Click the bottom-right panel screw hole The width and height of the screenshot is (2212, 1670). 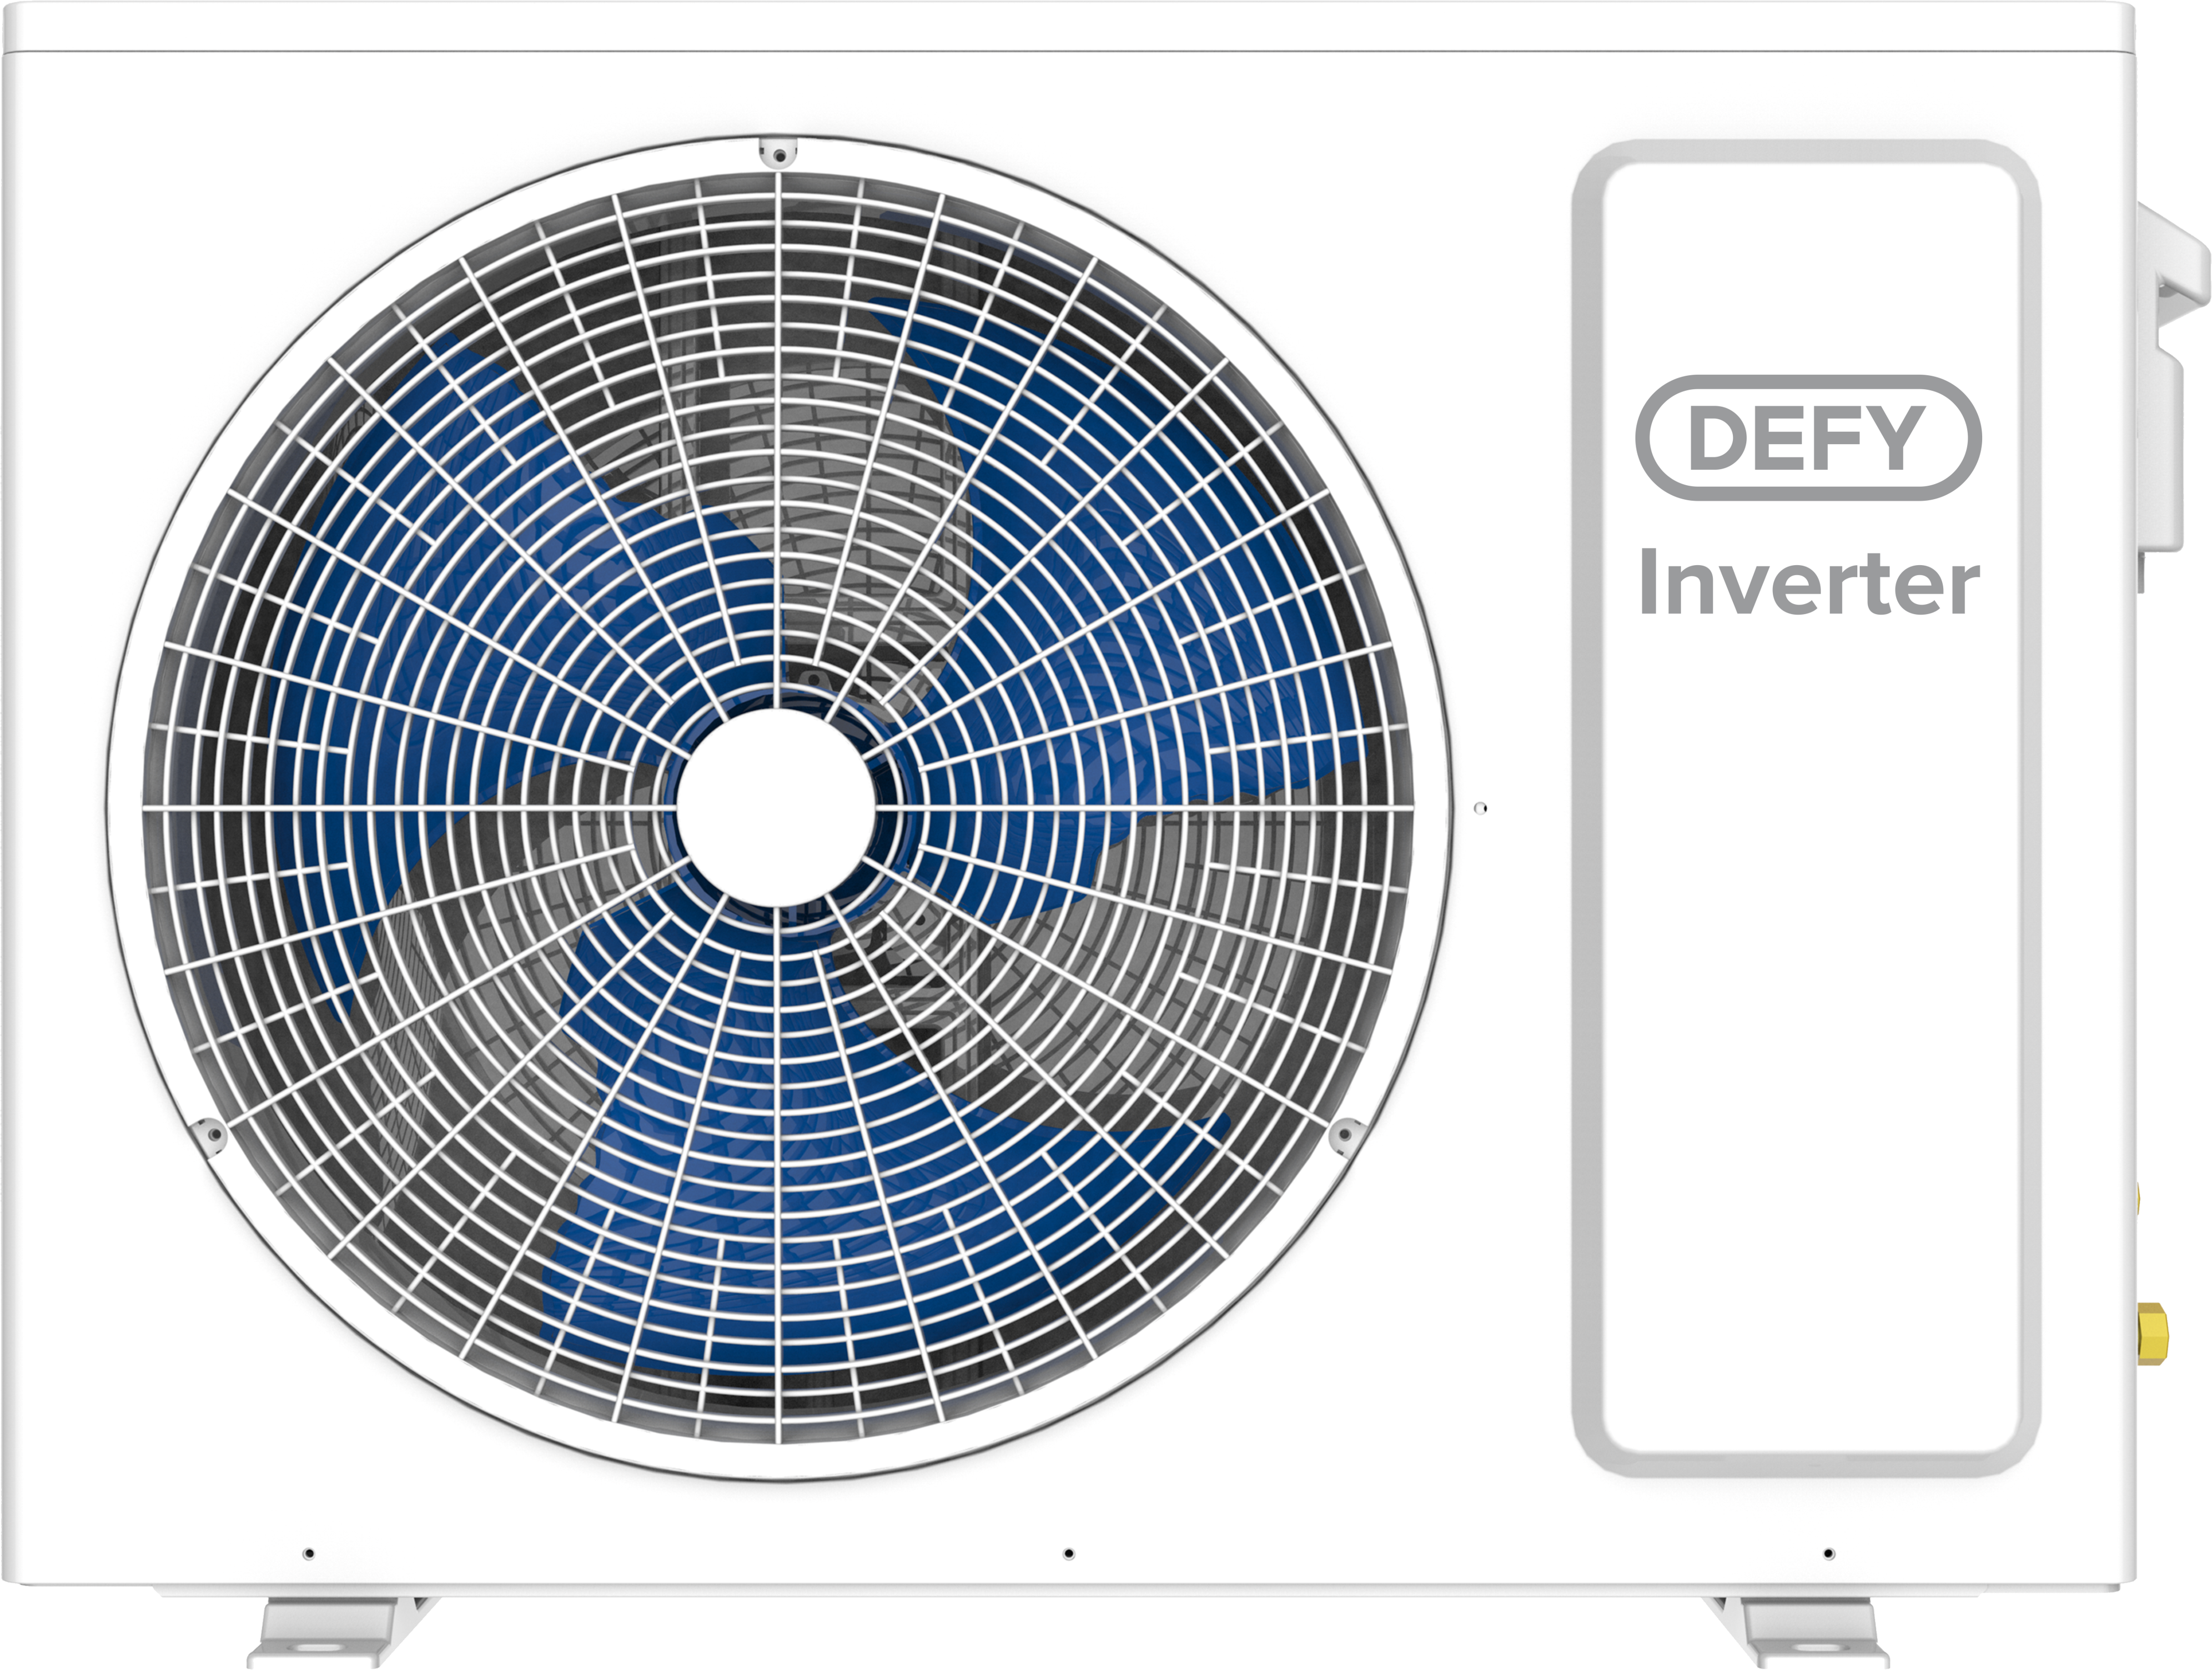1829,1553
